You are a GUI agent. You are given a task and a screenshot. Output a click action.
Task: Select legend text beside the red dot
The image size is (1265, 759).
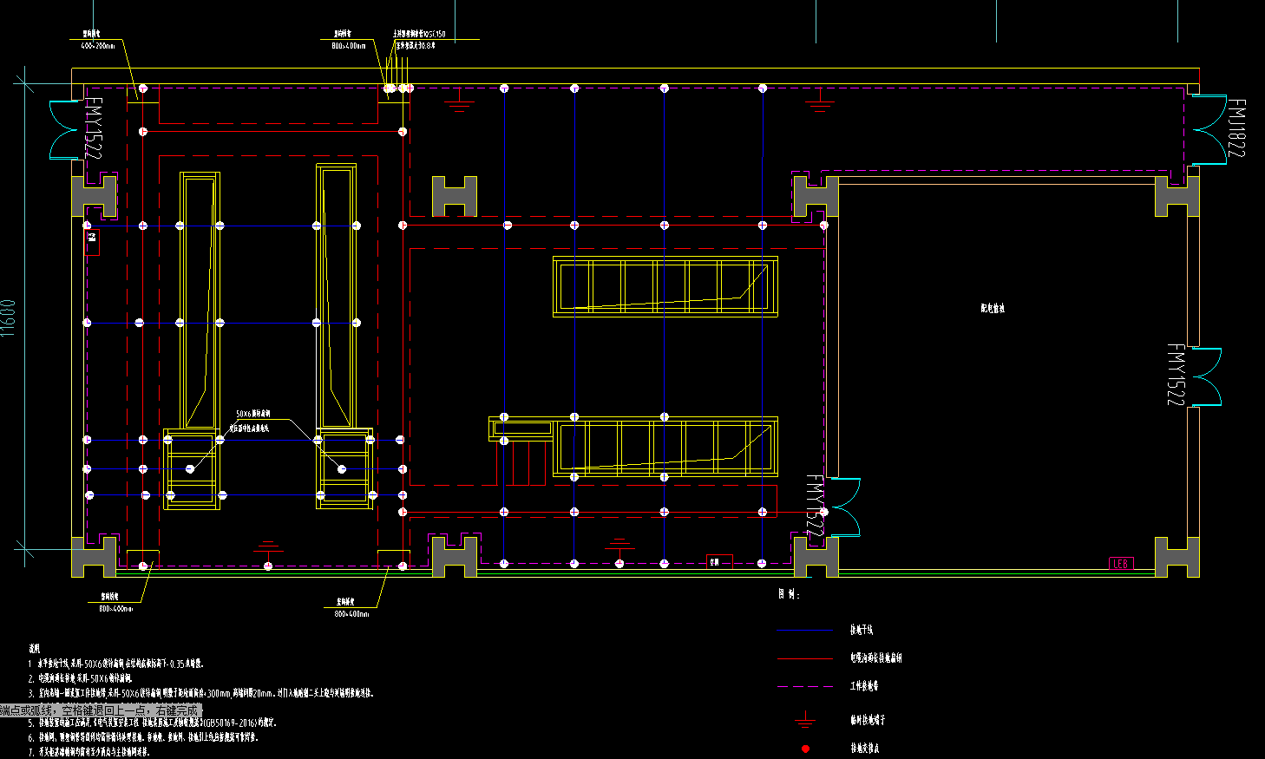coord(865,748)
